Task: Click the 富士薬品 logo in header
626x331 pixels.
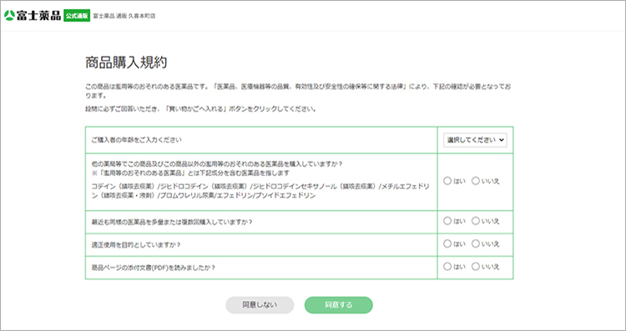Action: (33, 16)
